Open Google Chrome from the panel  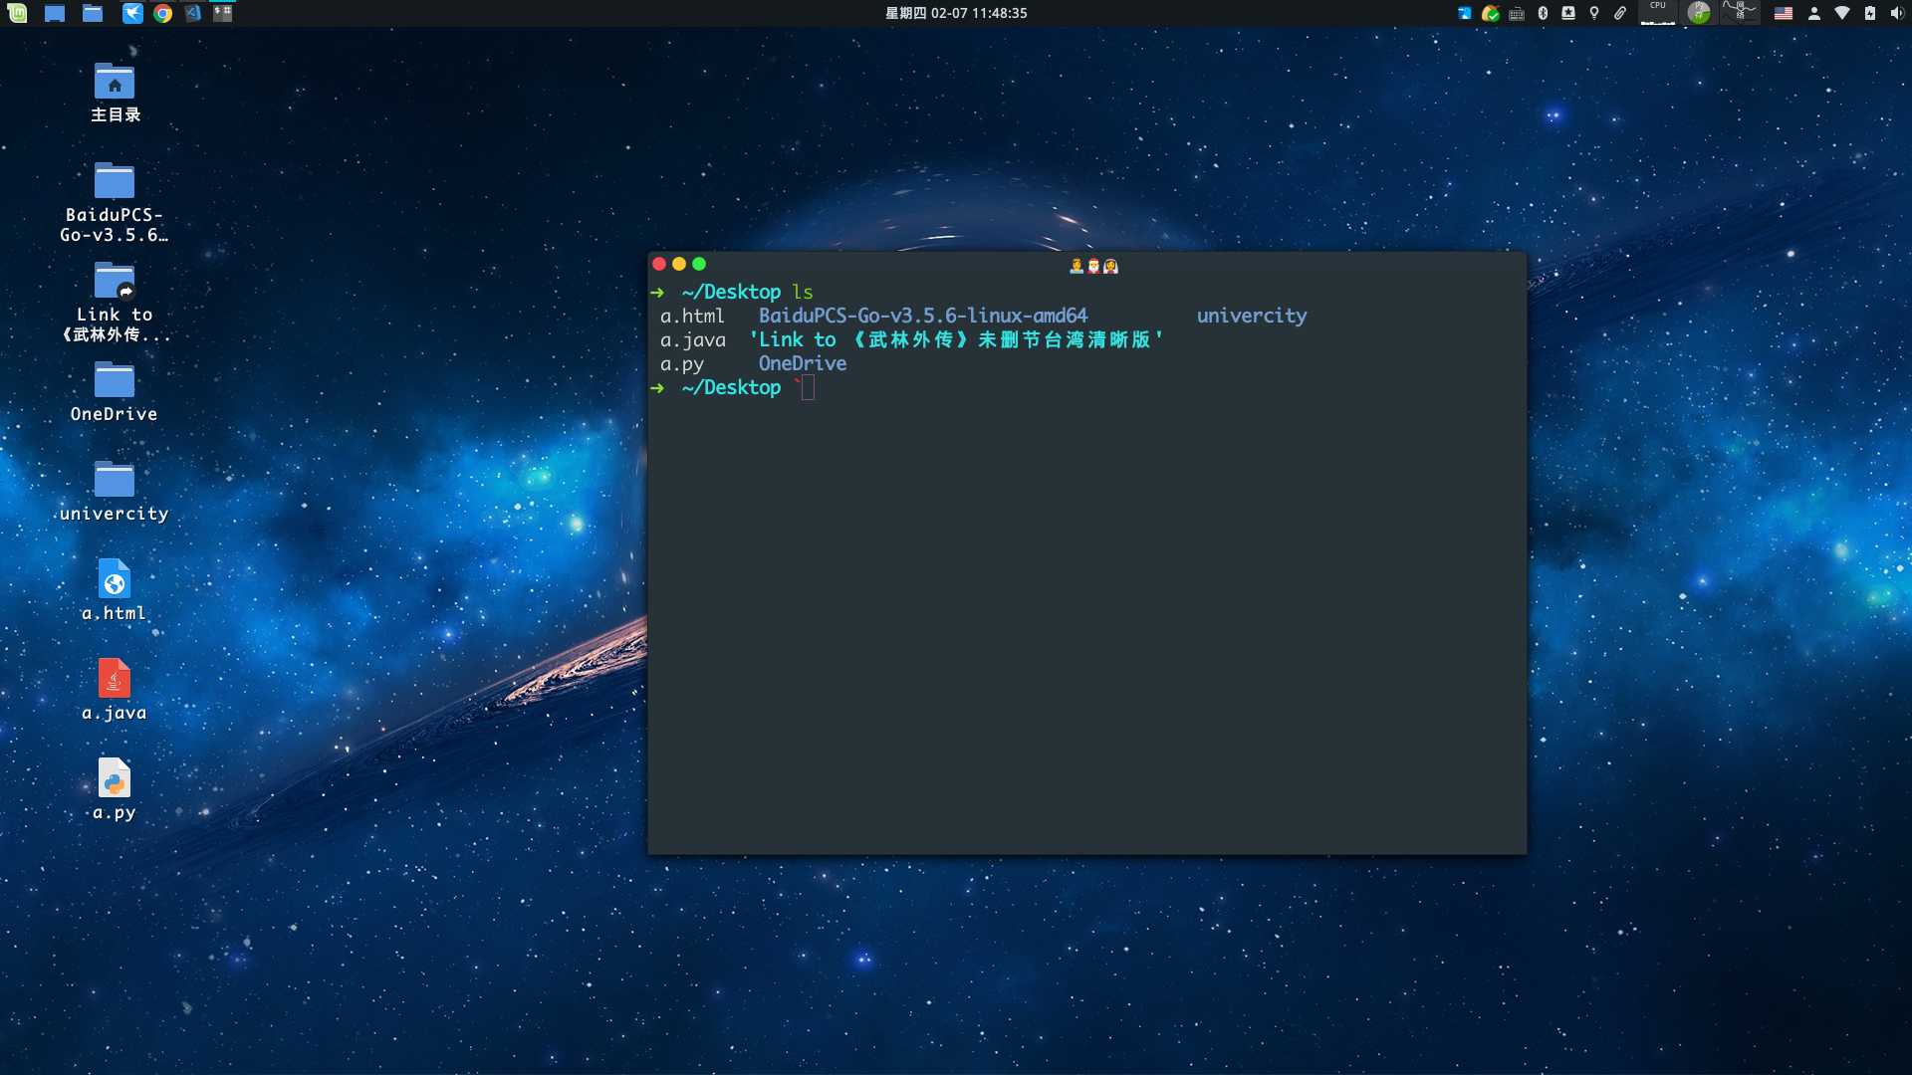coord(162,14)
